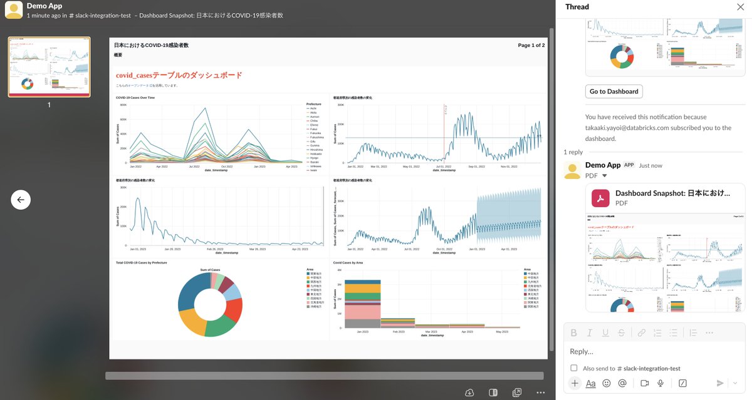Image resolution: width=752 pixels, height=400 pixels.
Task: Toggle bold formatting in the reply box
Action: 573,332
